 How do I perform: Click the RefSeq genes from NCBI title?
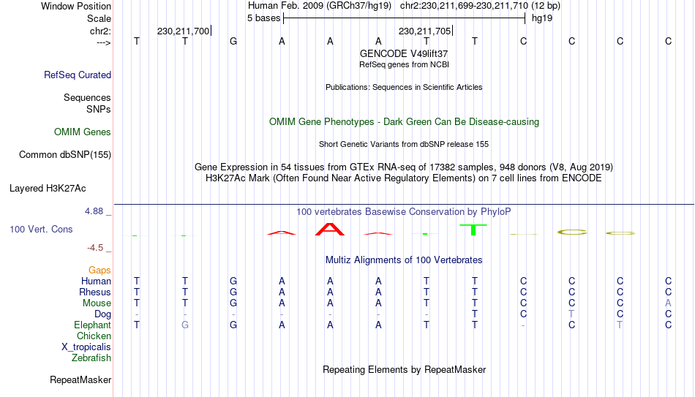pyautogui.click(x=404, y=64)
